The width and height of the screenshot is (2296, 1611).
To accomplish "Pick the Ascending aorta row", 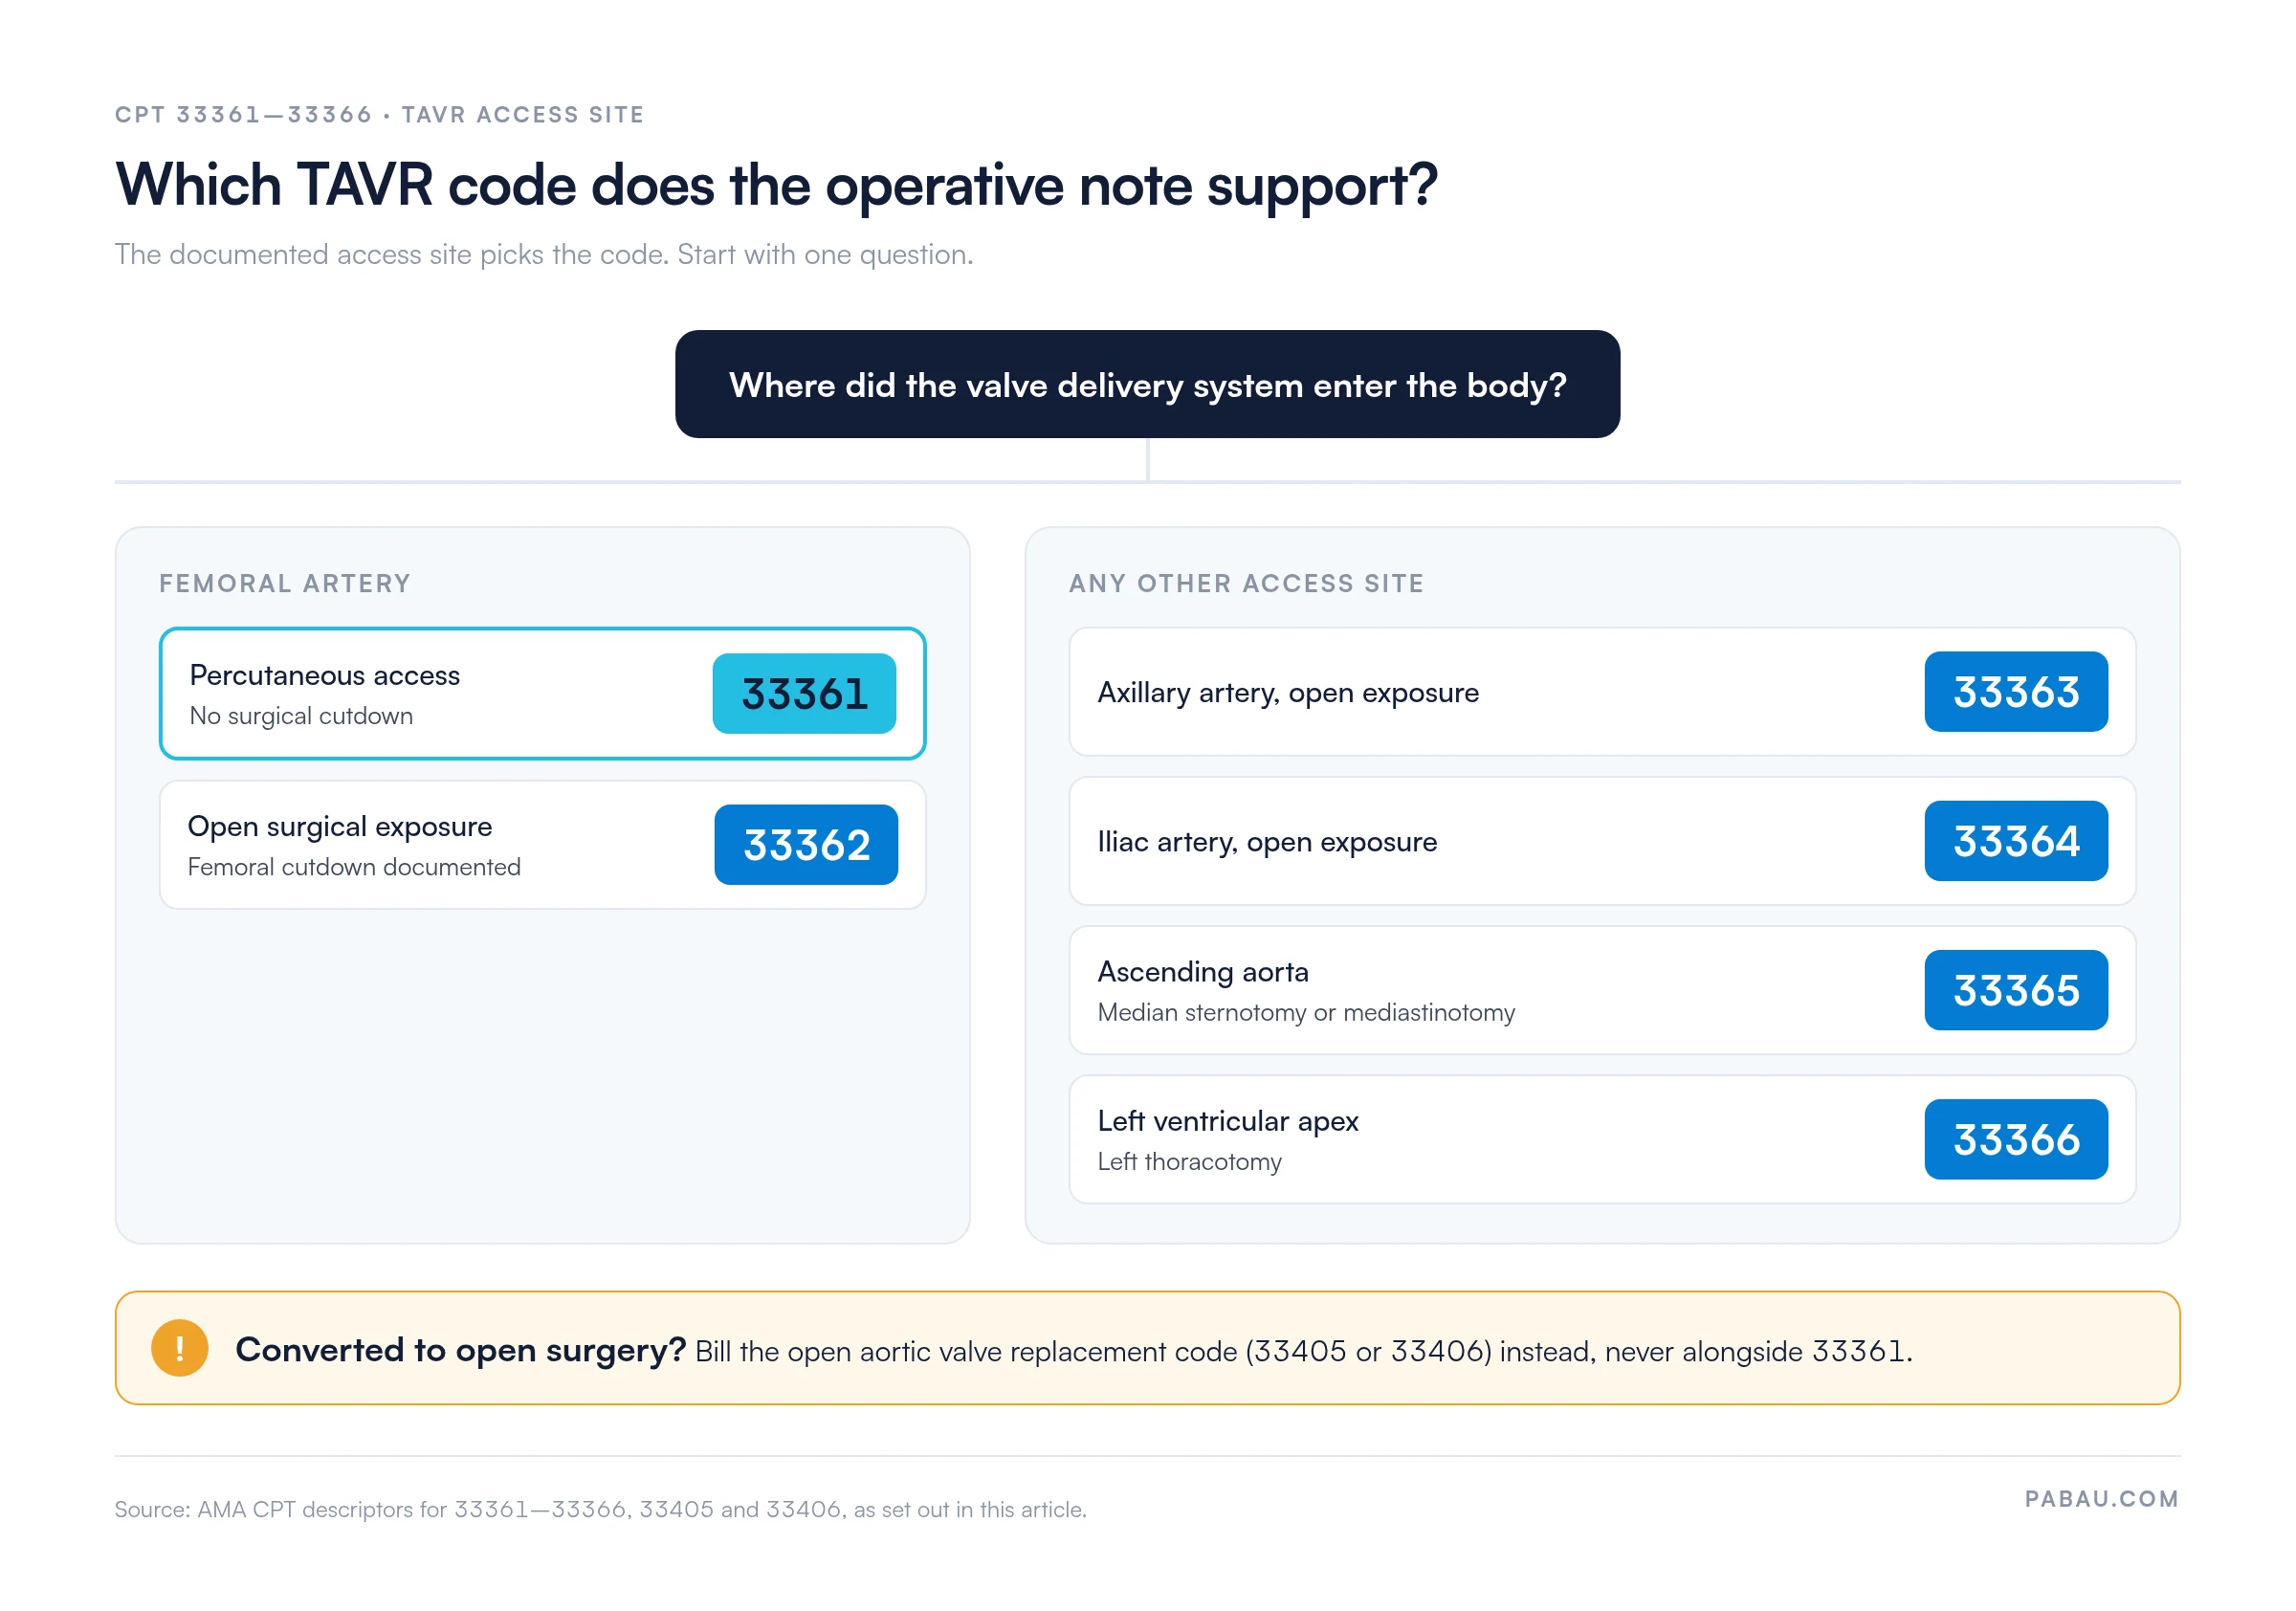I will pos(1602,989).
